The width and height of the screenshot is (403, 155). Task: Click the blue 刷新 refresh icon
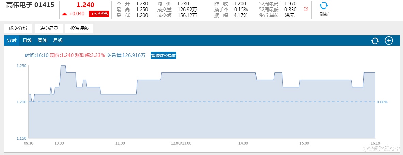[324, 6]
